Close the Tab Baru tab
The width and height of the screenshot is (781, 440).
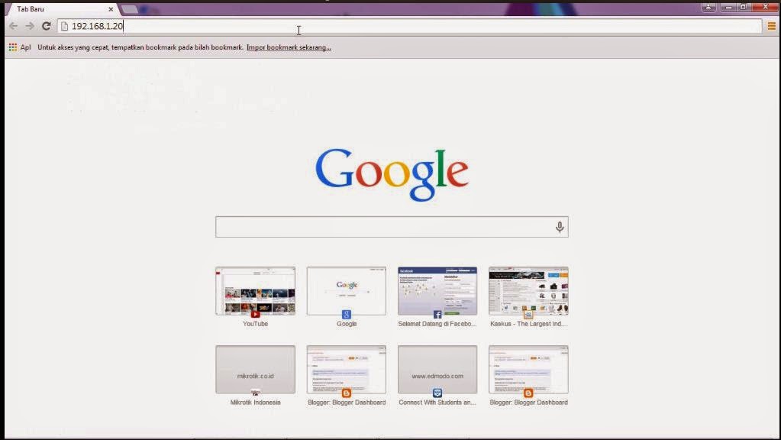point(111,9)
